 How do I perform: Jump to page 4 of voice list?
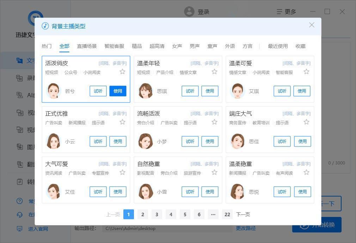(x=171, y=214)
